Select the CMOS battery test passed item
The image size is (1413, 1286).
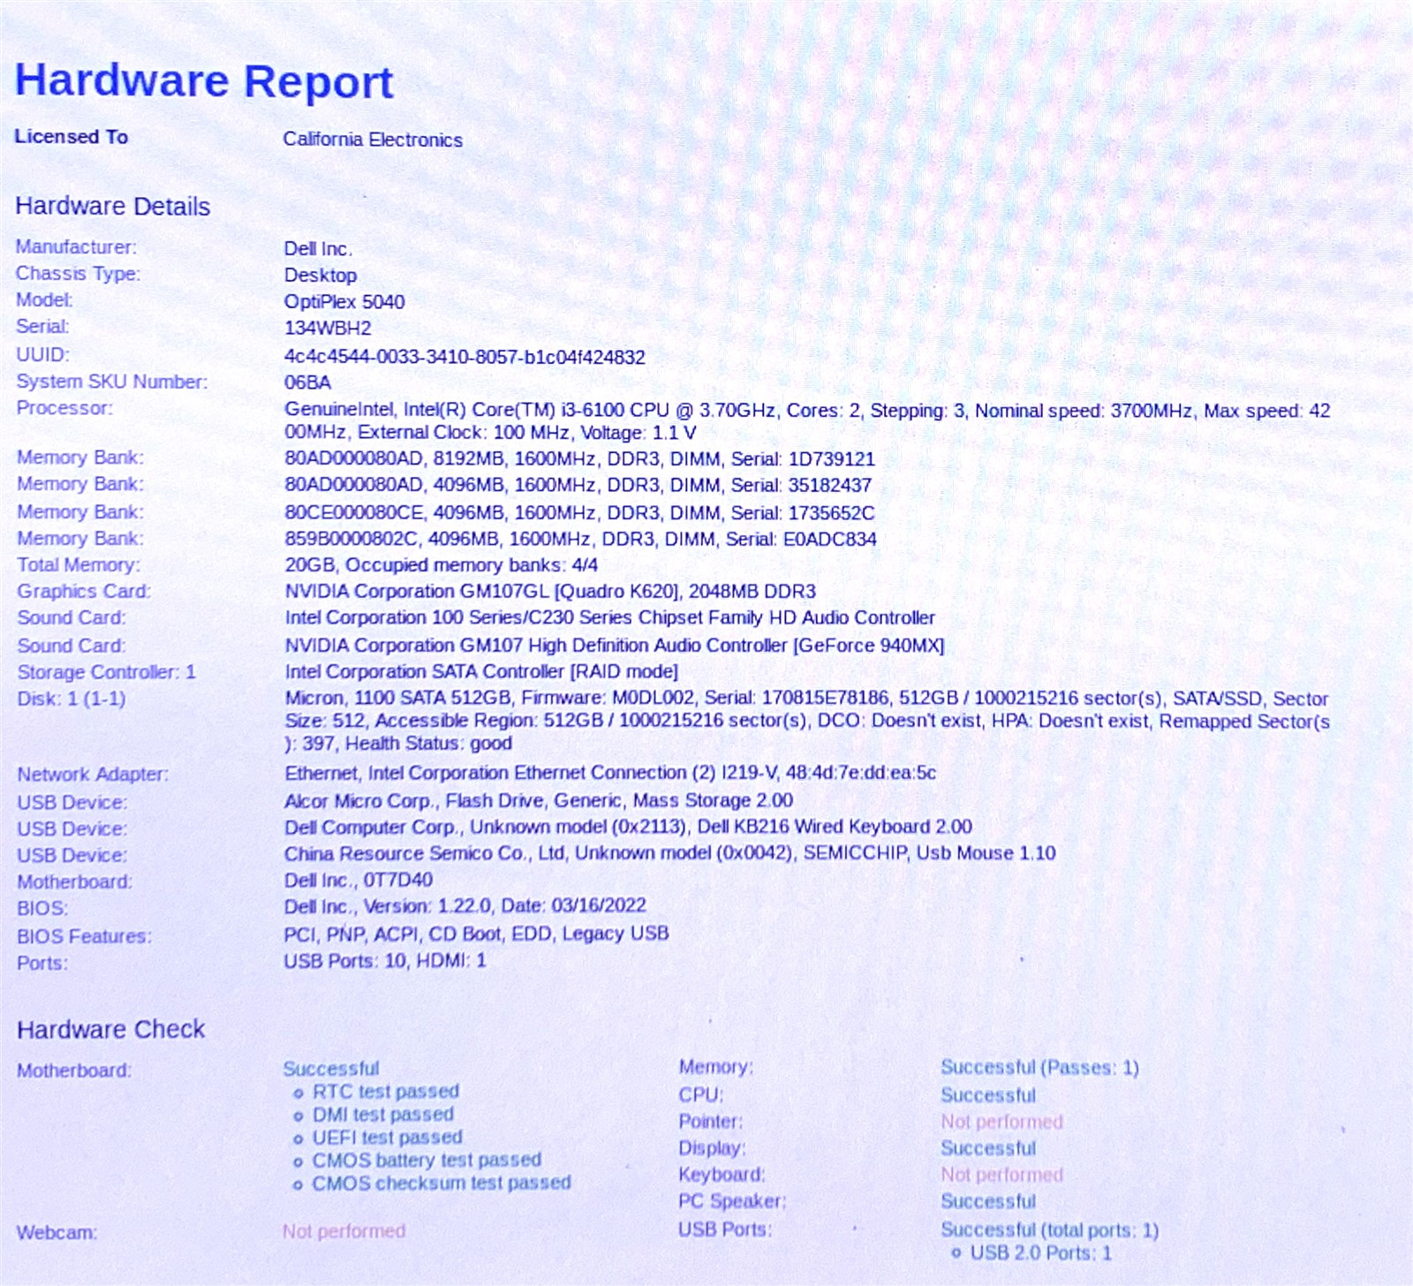coord(427,1160)
